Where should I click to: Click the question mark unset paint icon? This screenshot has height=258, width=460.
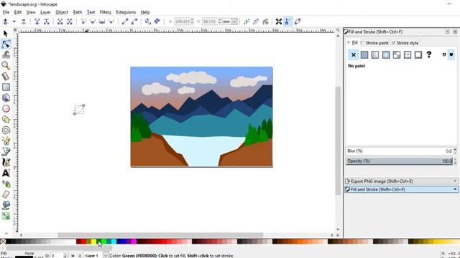click(429, 54)
